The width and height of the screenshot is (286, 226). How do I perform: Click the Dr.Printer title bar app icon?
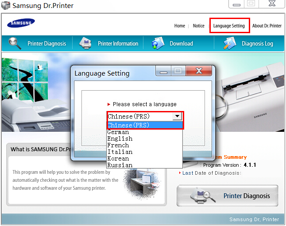point(6,5)
